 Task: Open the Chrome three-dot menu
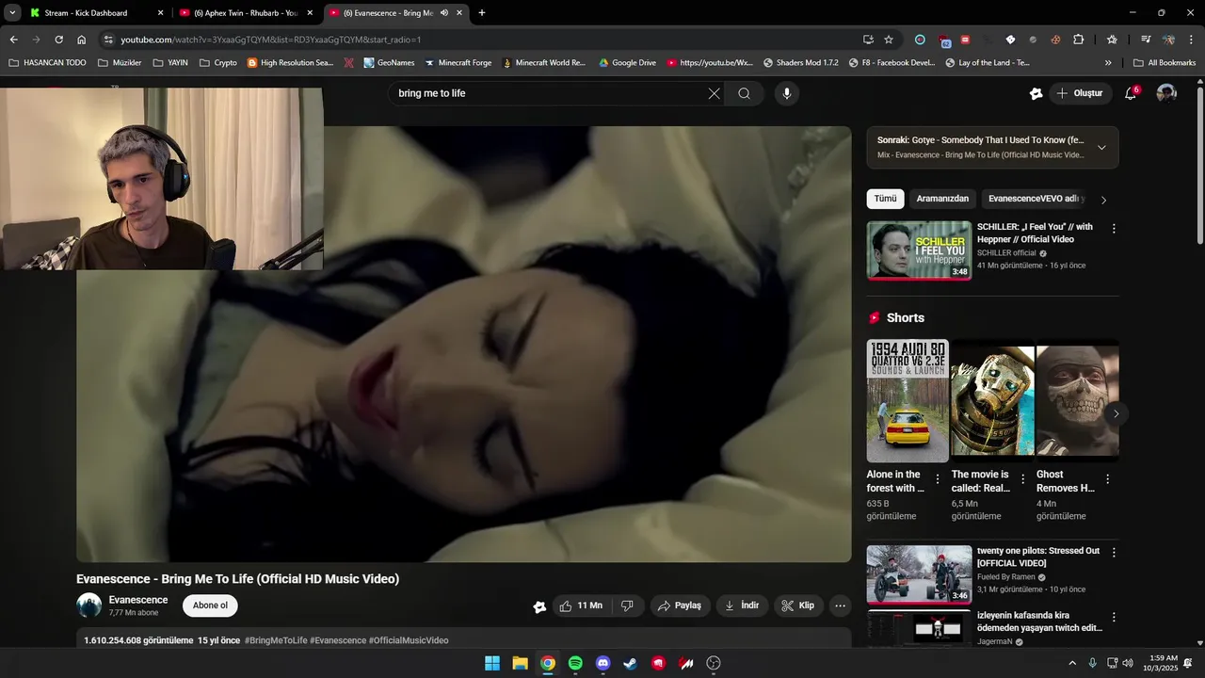1190,40
